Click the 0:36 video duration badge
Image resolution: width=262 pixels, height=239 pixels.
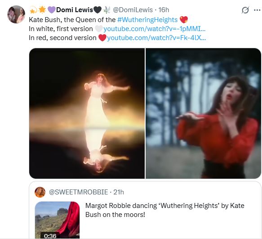click(x=50, y=236)
